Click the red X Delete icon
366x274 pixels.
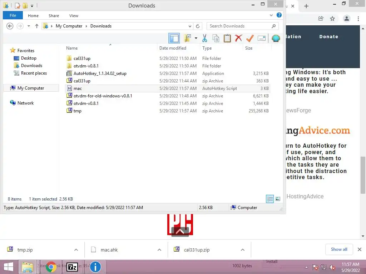(x=238, y=38)
